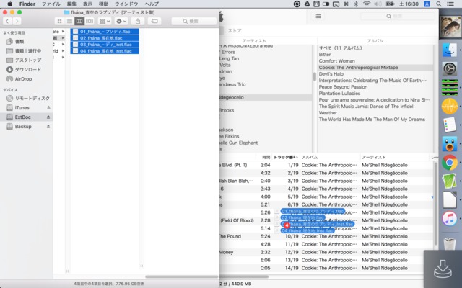Open the ウインドウ menu in menu bar

pos(126,4)
